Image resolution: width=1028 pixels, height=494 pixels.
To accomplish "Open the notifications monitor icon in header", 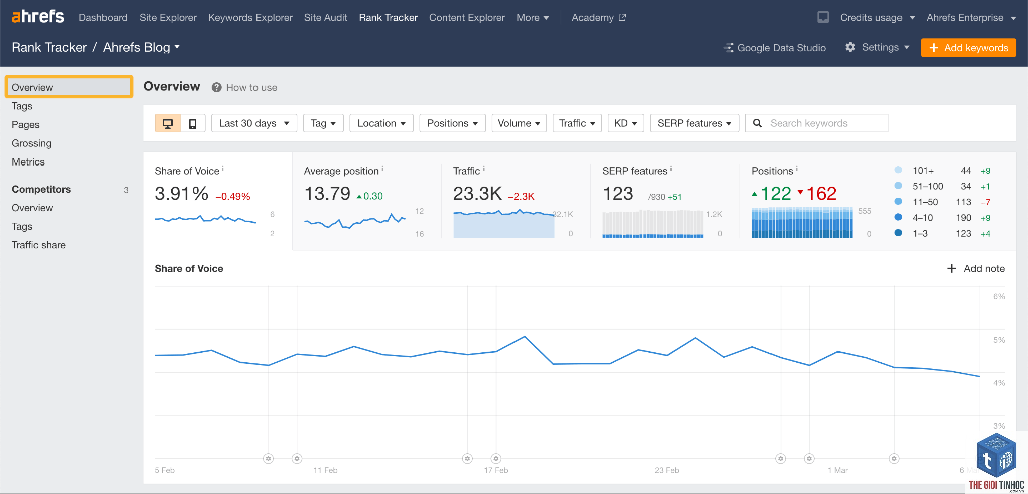I will coord(823,17).
